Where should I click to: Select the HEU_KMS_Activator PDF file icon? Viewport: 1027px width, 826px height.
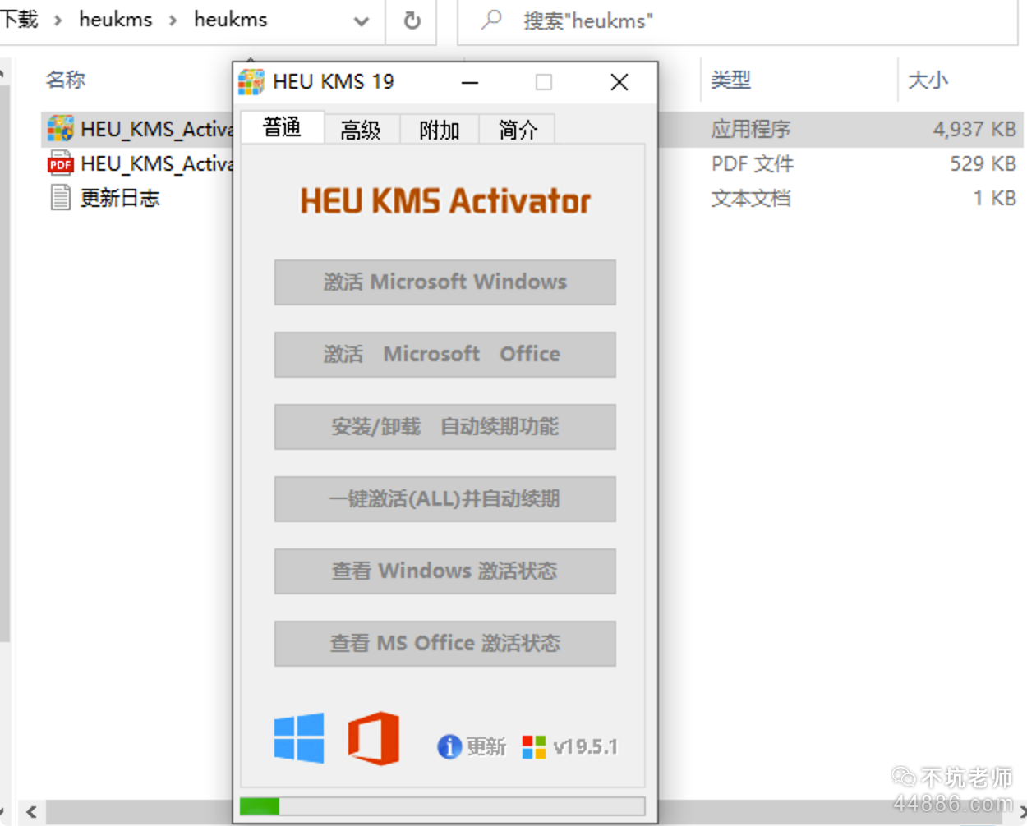(61, 163)
